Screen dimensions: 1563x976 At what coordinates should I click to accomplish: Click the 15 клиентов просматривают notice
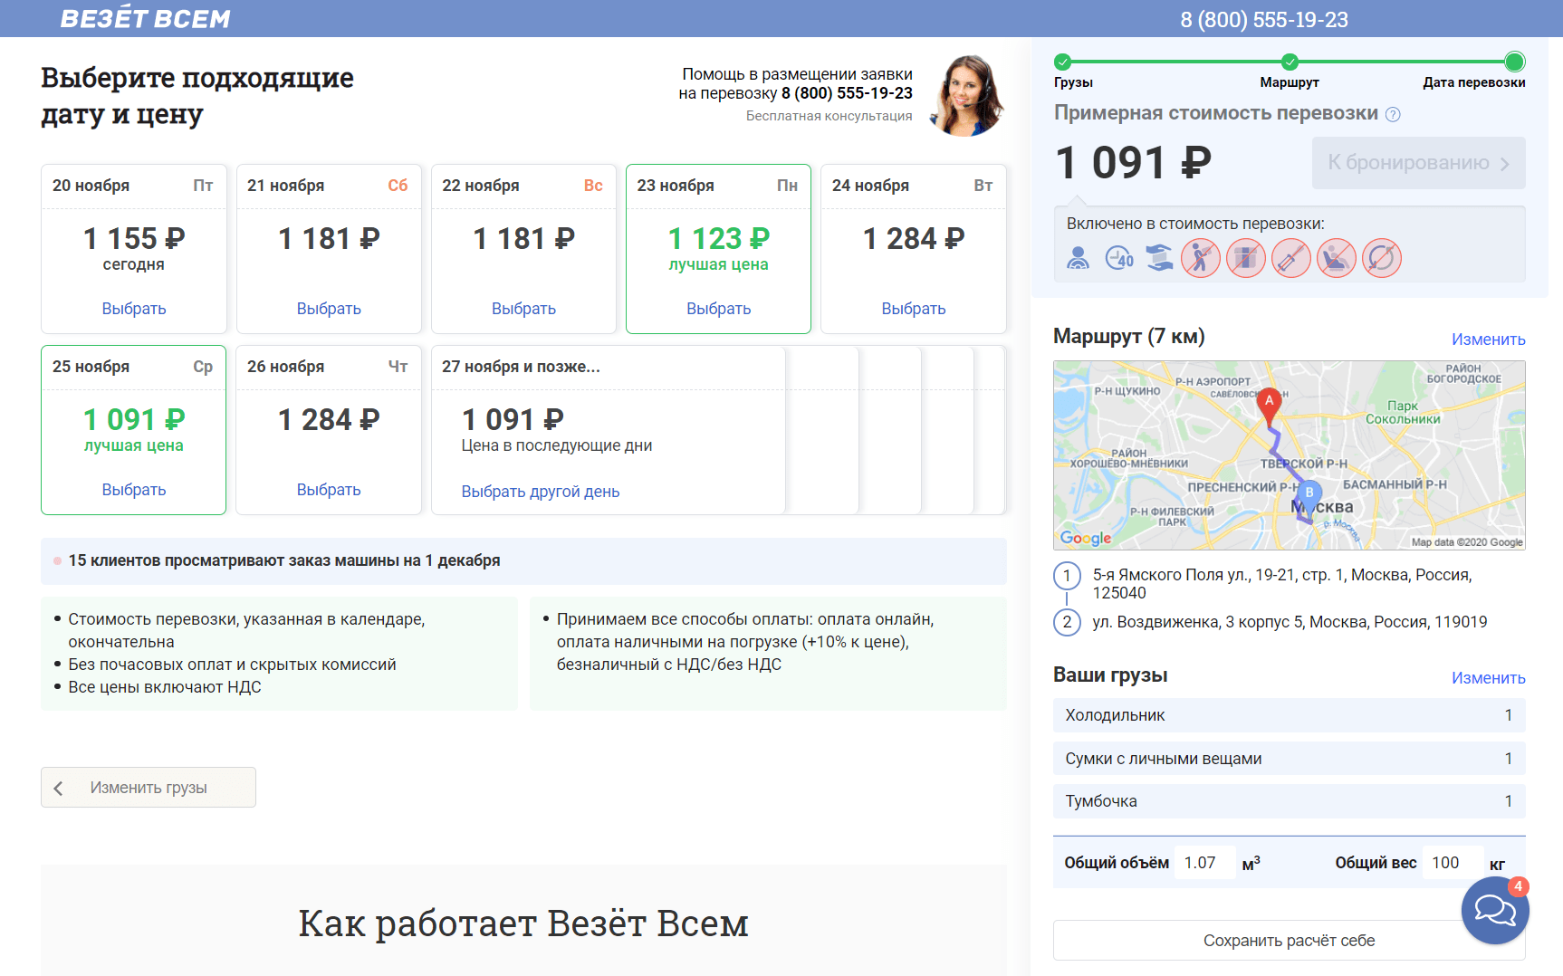click(x=523, y=561)
